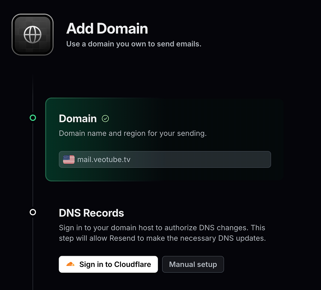Select the green Domain step circle marker
Image resolution: width=321 pixels, height=290 pixels.
(x=33, y=118)
